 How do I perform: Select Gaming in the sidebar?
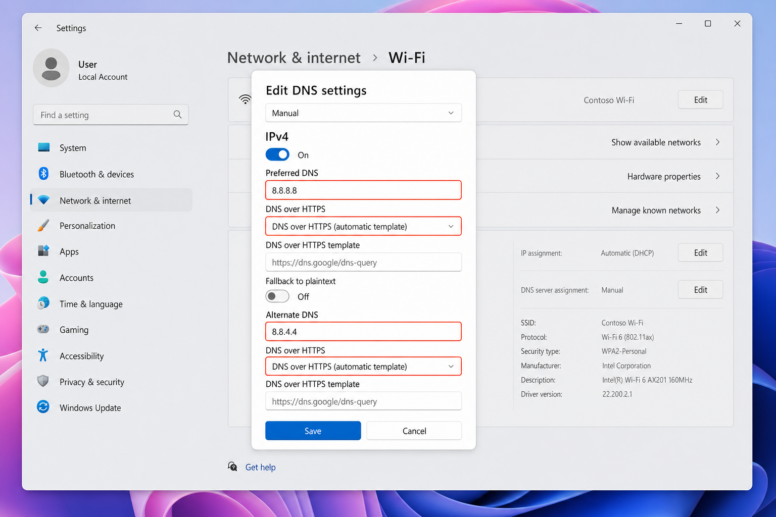click(111, 330)
